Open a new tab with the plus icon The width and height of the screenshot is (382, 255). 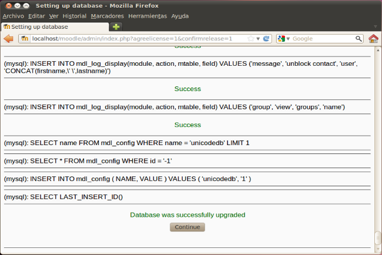(116, 26)
